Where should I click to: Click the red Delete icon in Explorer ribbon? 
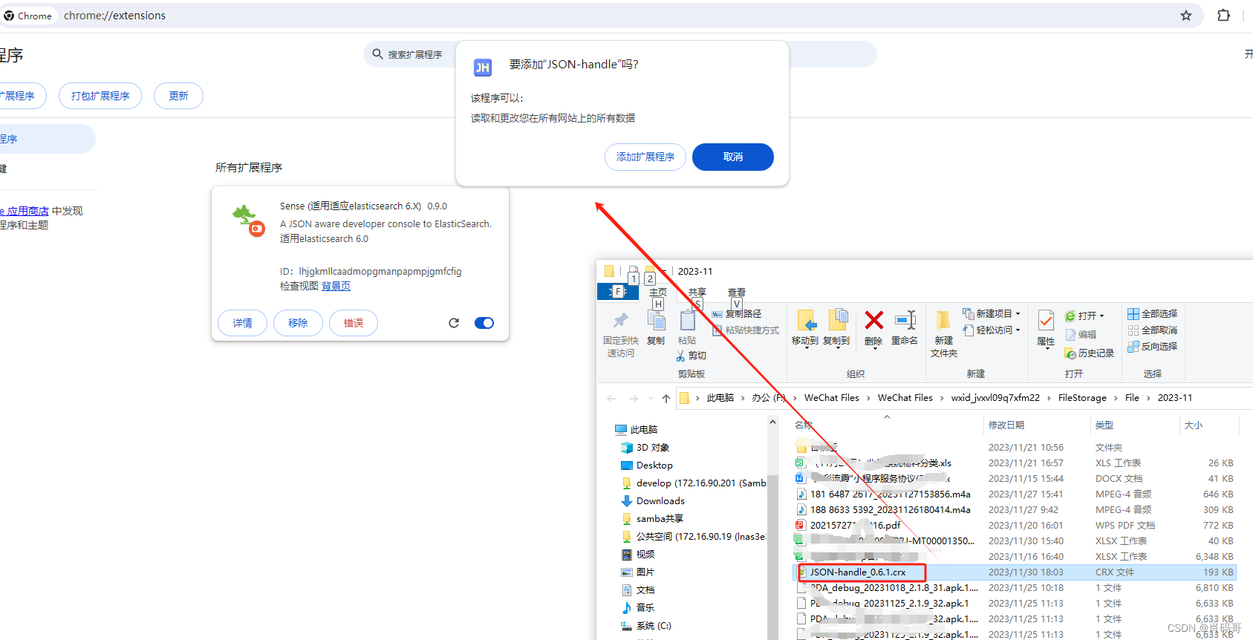[x=874, y=320]
